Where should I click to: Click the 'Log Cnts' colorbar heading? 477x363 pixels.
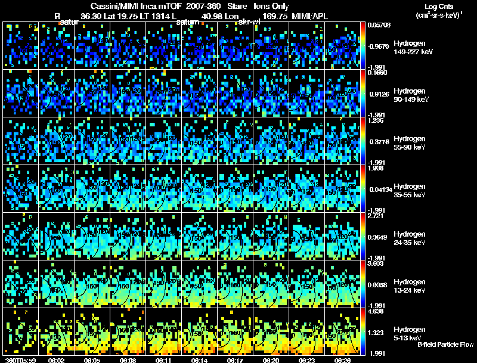point(439,7)
